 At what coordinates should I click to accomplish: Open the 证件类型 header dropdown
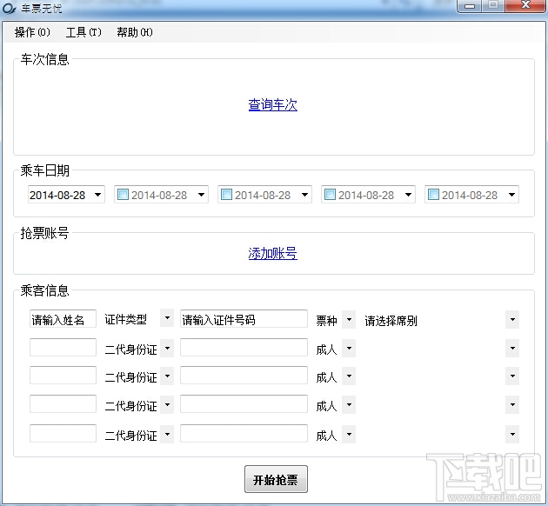pos(167,318)
